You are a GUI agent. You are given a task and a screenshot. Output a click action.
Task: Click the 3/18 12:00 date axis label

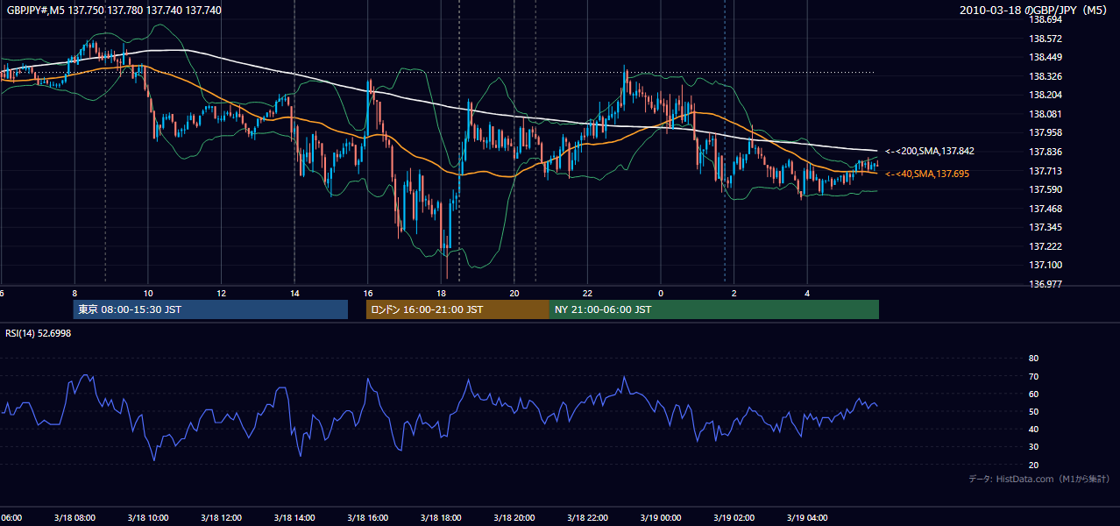pyautogui.click(x=220, y=517)
